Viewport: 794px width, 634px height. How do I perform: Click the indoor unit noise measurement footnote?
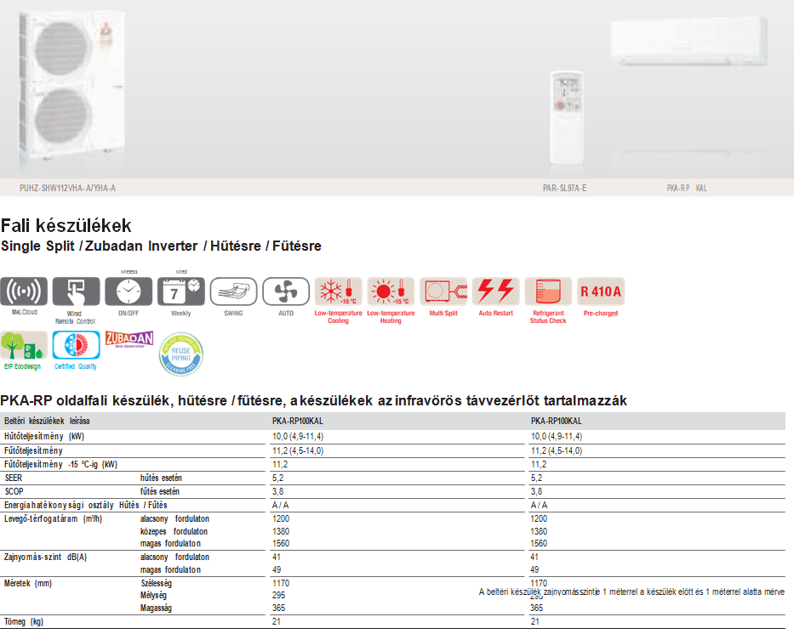[x=631, y=592]
